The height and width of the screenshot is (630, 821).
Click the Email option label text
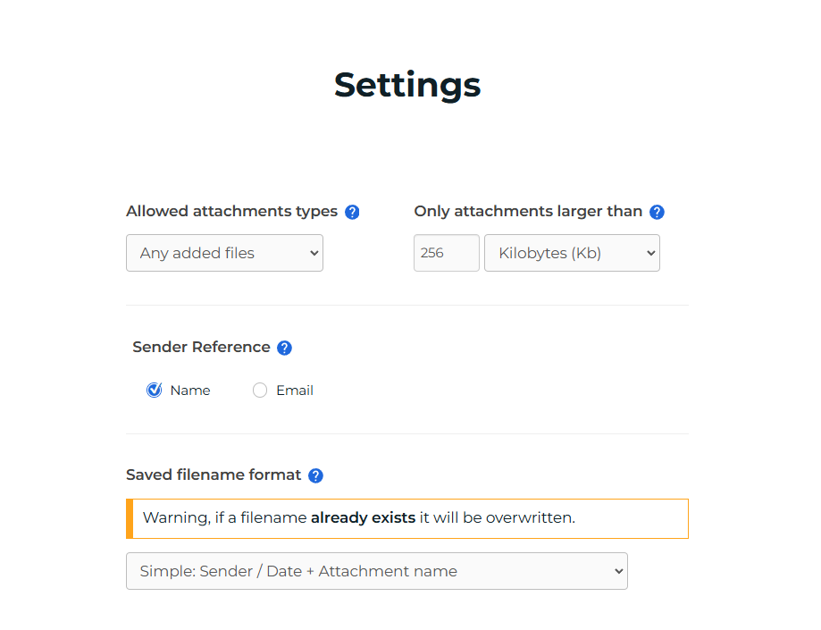coord(294,391)
